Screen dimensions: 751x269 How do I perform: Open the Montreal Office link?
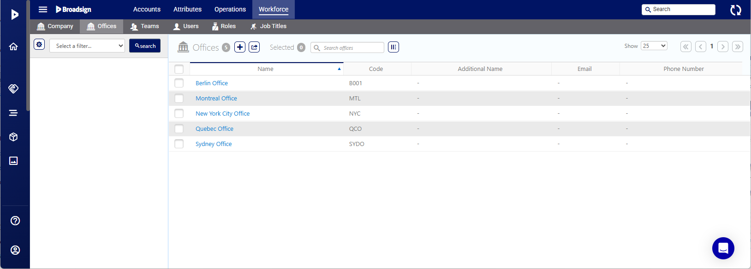click(x=216, y=98)
